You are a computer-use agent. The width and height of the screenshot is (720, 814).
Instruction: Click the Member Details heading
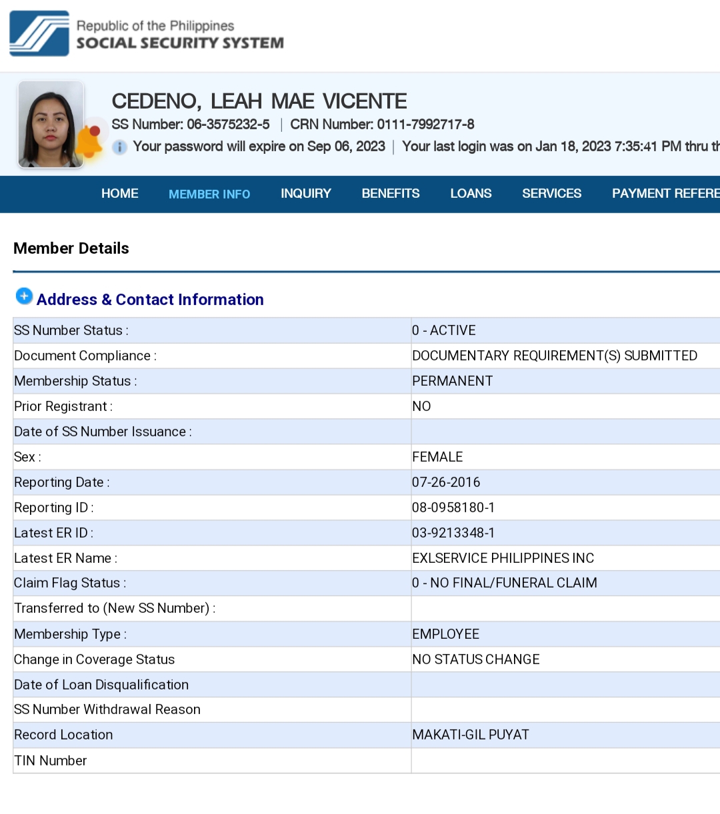click(x=71, y=248)
